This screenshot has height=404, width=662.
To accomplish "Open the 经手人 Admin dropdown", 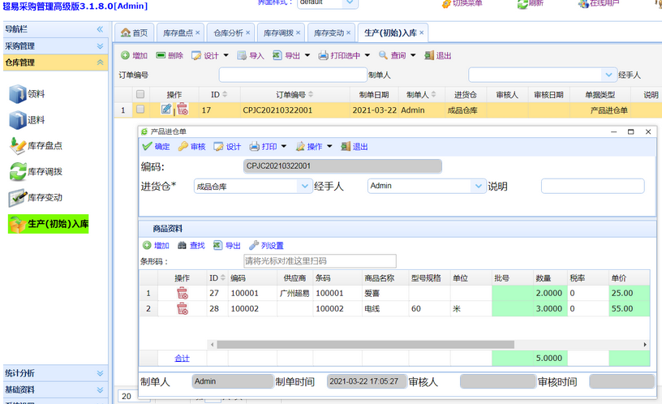I will 478,186.
